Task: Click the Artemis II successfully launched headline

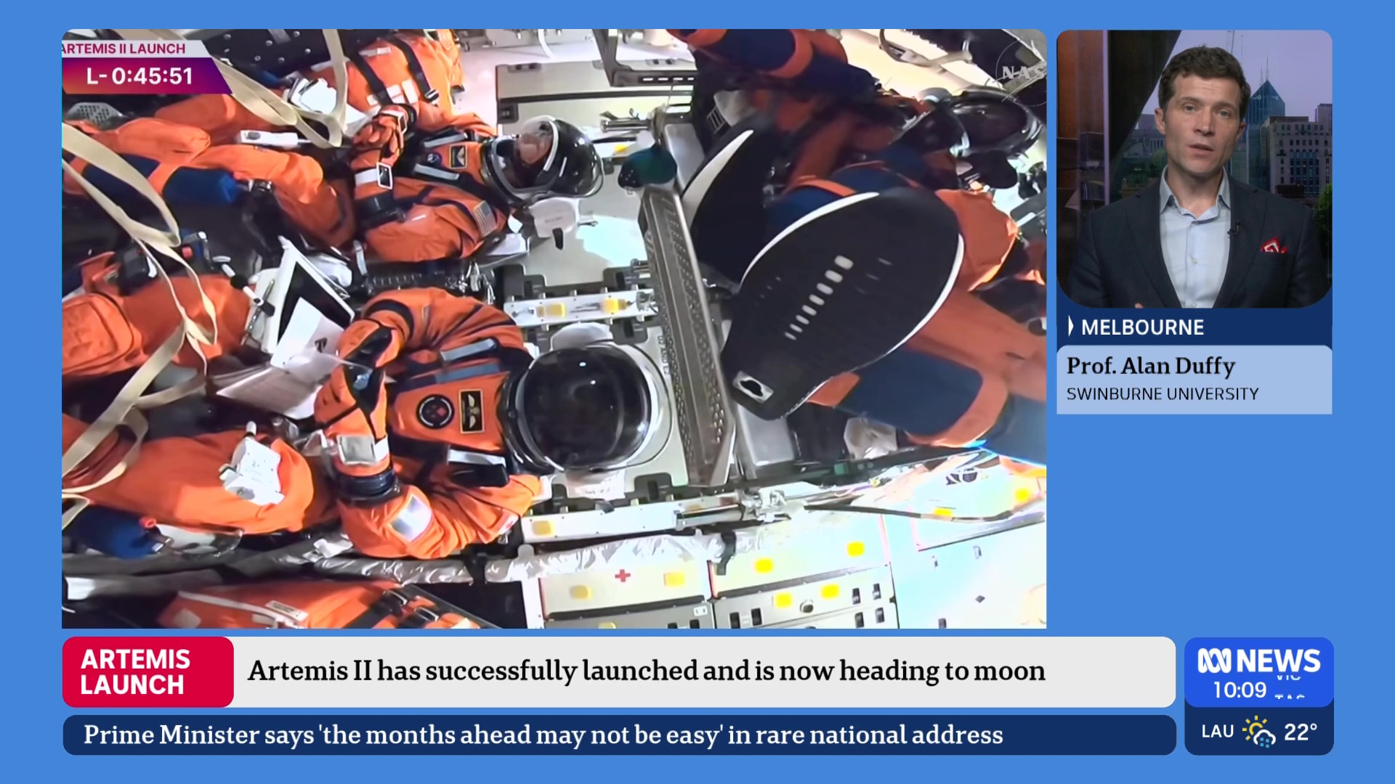Action: 646,671
